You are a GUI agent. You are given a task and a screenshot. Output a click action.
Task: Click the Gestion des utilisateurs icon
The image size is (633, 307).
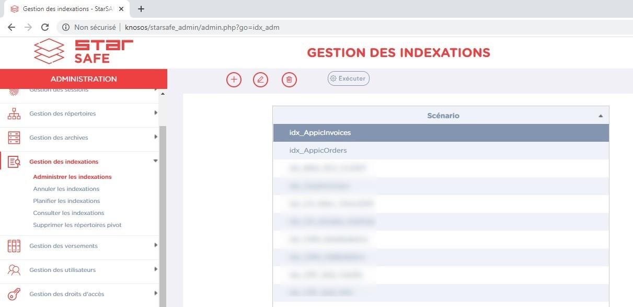(14, 270)
